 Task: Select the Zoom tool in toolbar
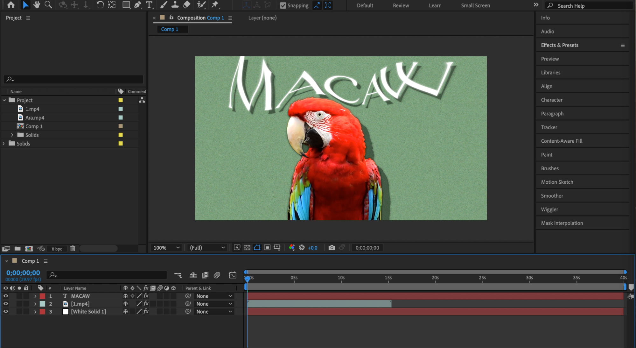(48, 5)
